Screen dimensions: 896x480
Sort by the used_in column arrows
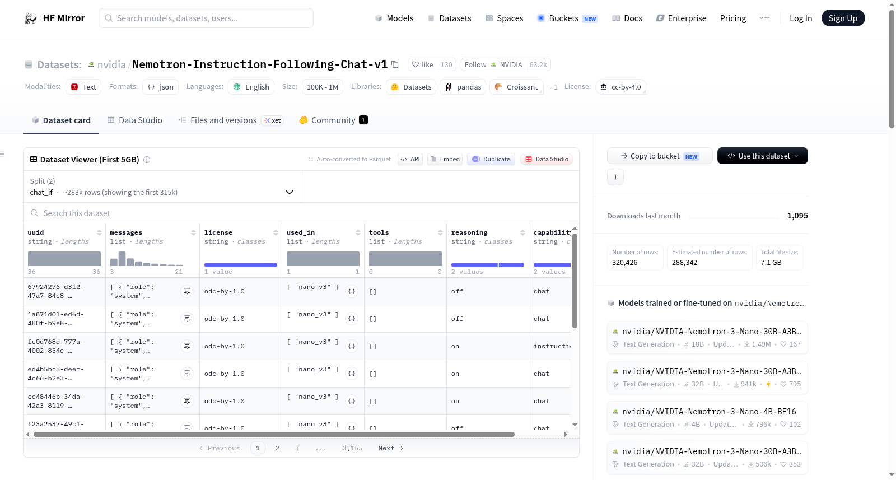coord(358,232)
